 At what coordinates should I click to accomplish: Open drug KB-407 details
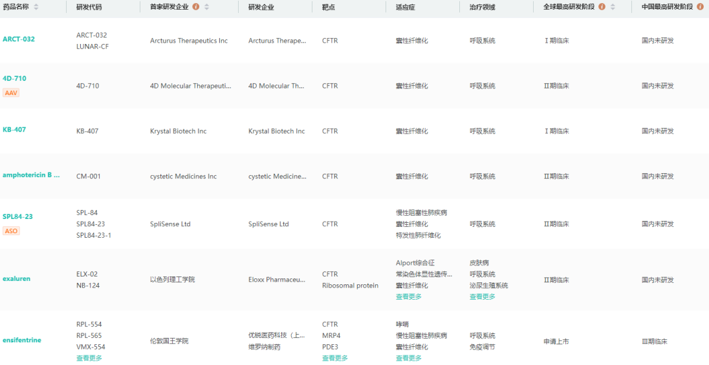(x=14, y=129)
